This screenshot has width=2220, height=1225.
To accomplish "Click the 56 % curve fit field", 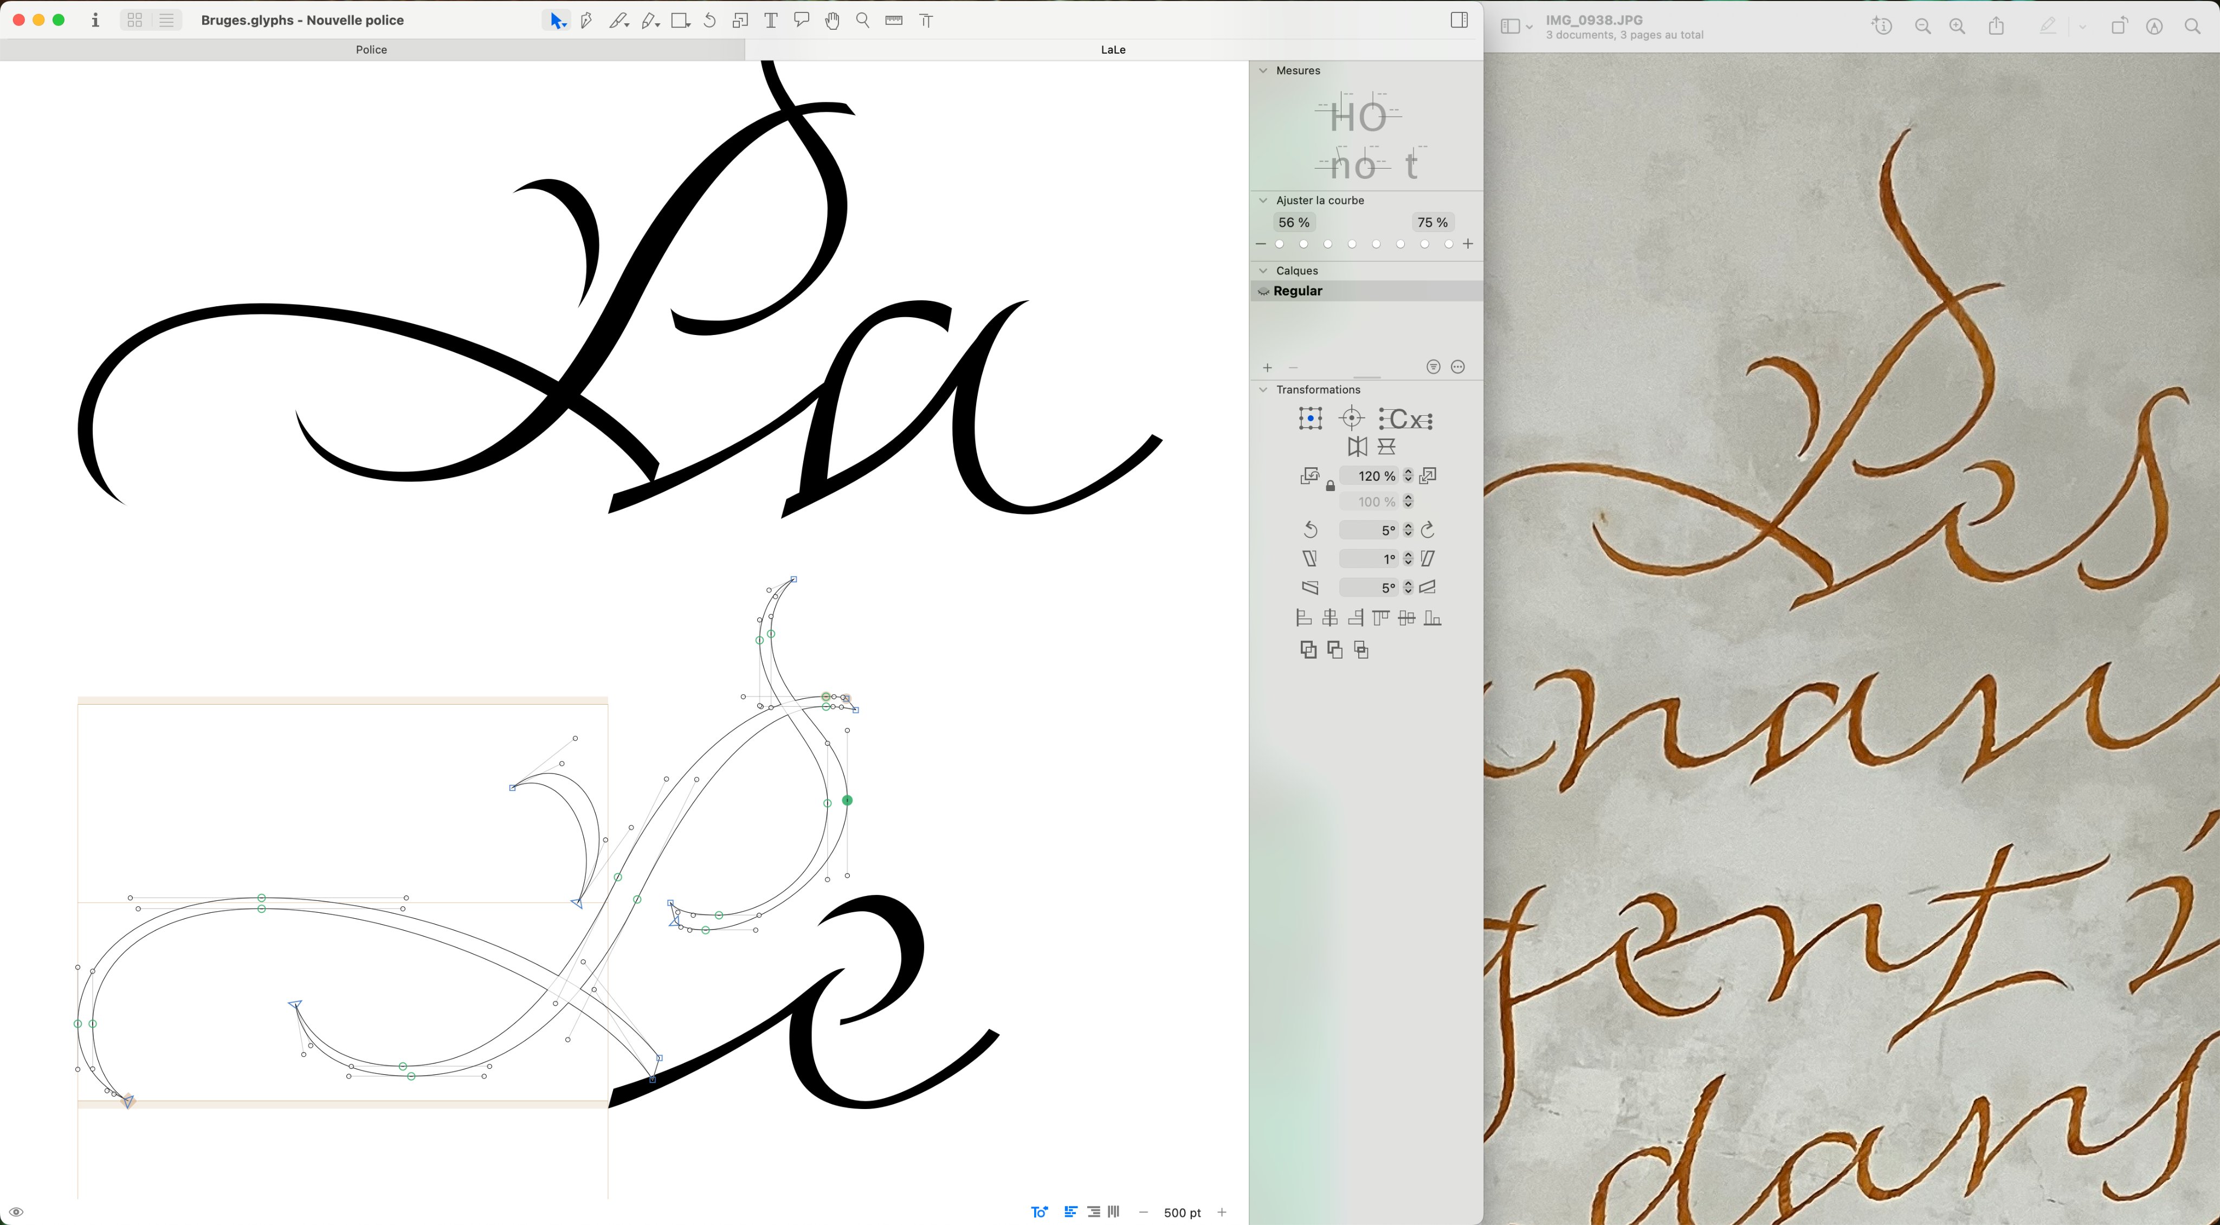I will (1294, 222).
